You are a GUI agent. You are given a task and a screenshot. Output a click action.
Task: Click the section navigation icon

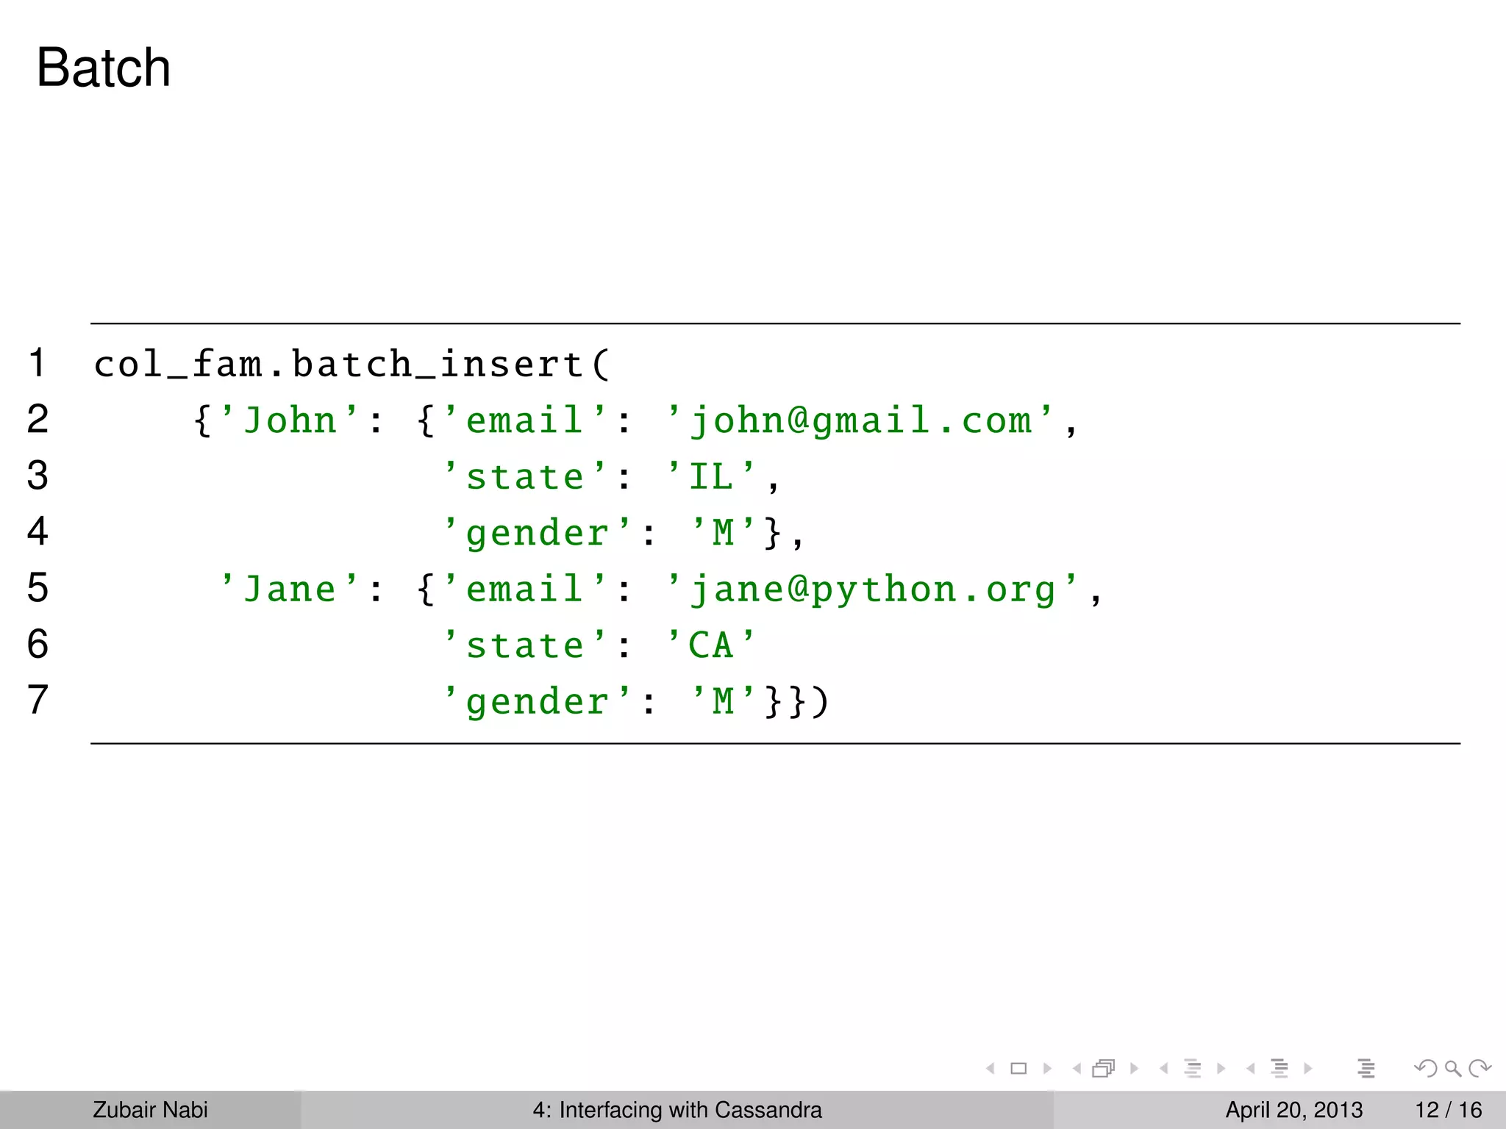point(1280,1068)
